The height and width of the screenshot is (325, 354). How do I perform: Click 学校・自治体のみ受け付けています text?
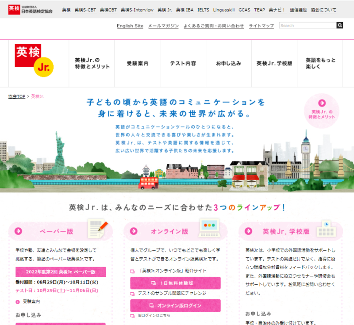pos(281,323)
